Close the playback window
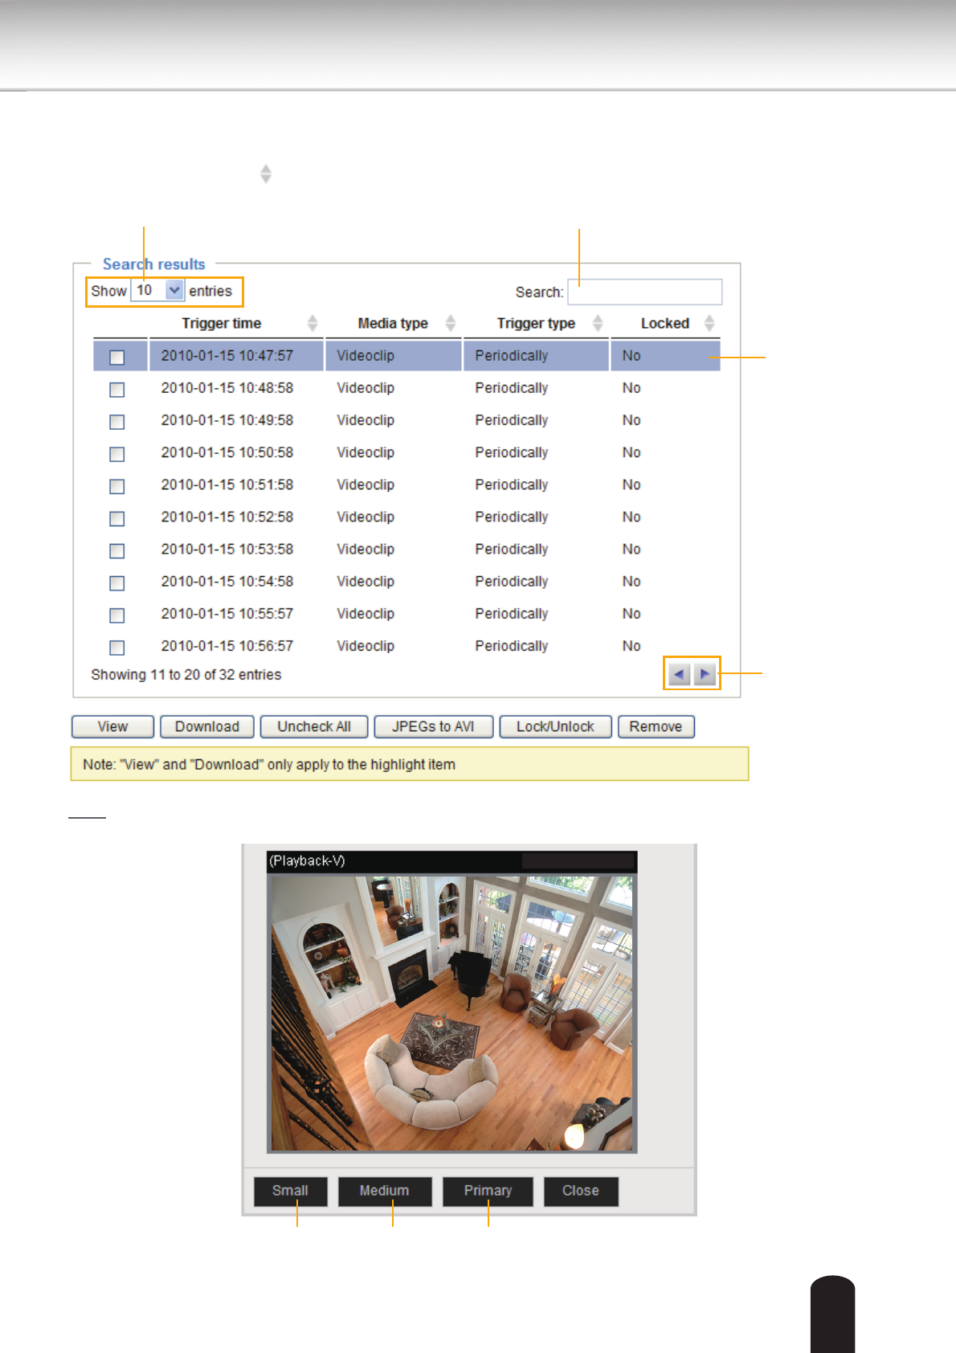Image resolution: width=956 pixels, height=1353 pixels. 580,1191
